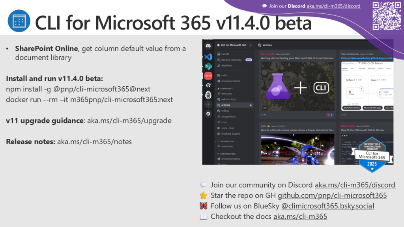This screenshot has height=227, width=404.
Task: Click the 'npm install -g @pnp/cli-microsoft365@next' line
Action: (x=78, y=89)
